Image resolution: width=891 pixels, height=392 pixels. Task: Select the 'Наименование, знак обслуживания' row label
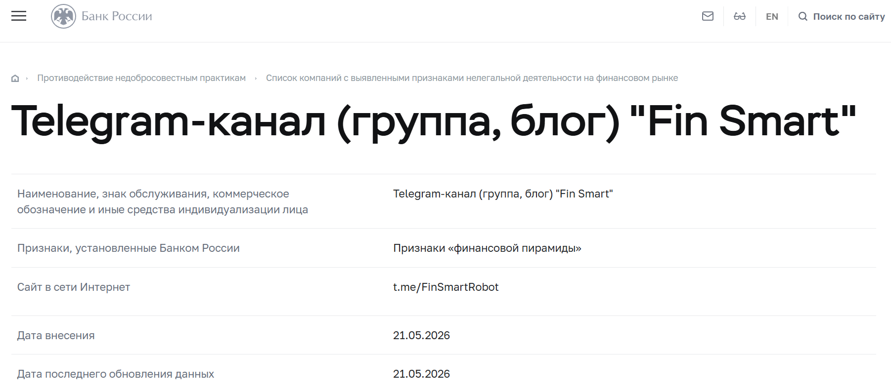[x=163, y=201]
